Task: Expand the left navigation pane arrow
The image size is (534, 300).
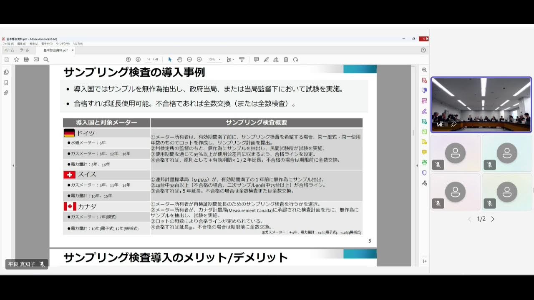Action: [x=13, y=166]
